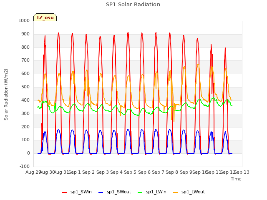This screenshot has height=200, width=267.
Task: Click the Time axis label
Action: click(x=236, y=179)
